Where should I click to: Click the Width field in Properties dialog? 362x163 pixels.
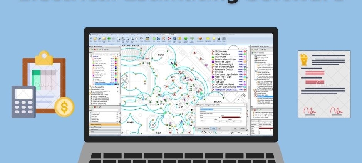[x=217, y=121]
